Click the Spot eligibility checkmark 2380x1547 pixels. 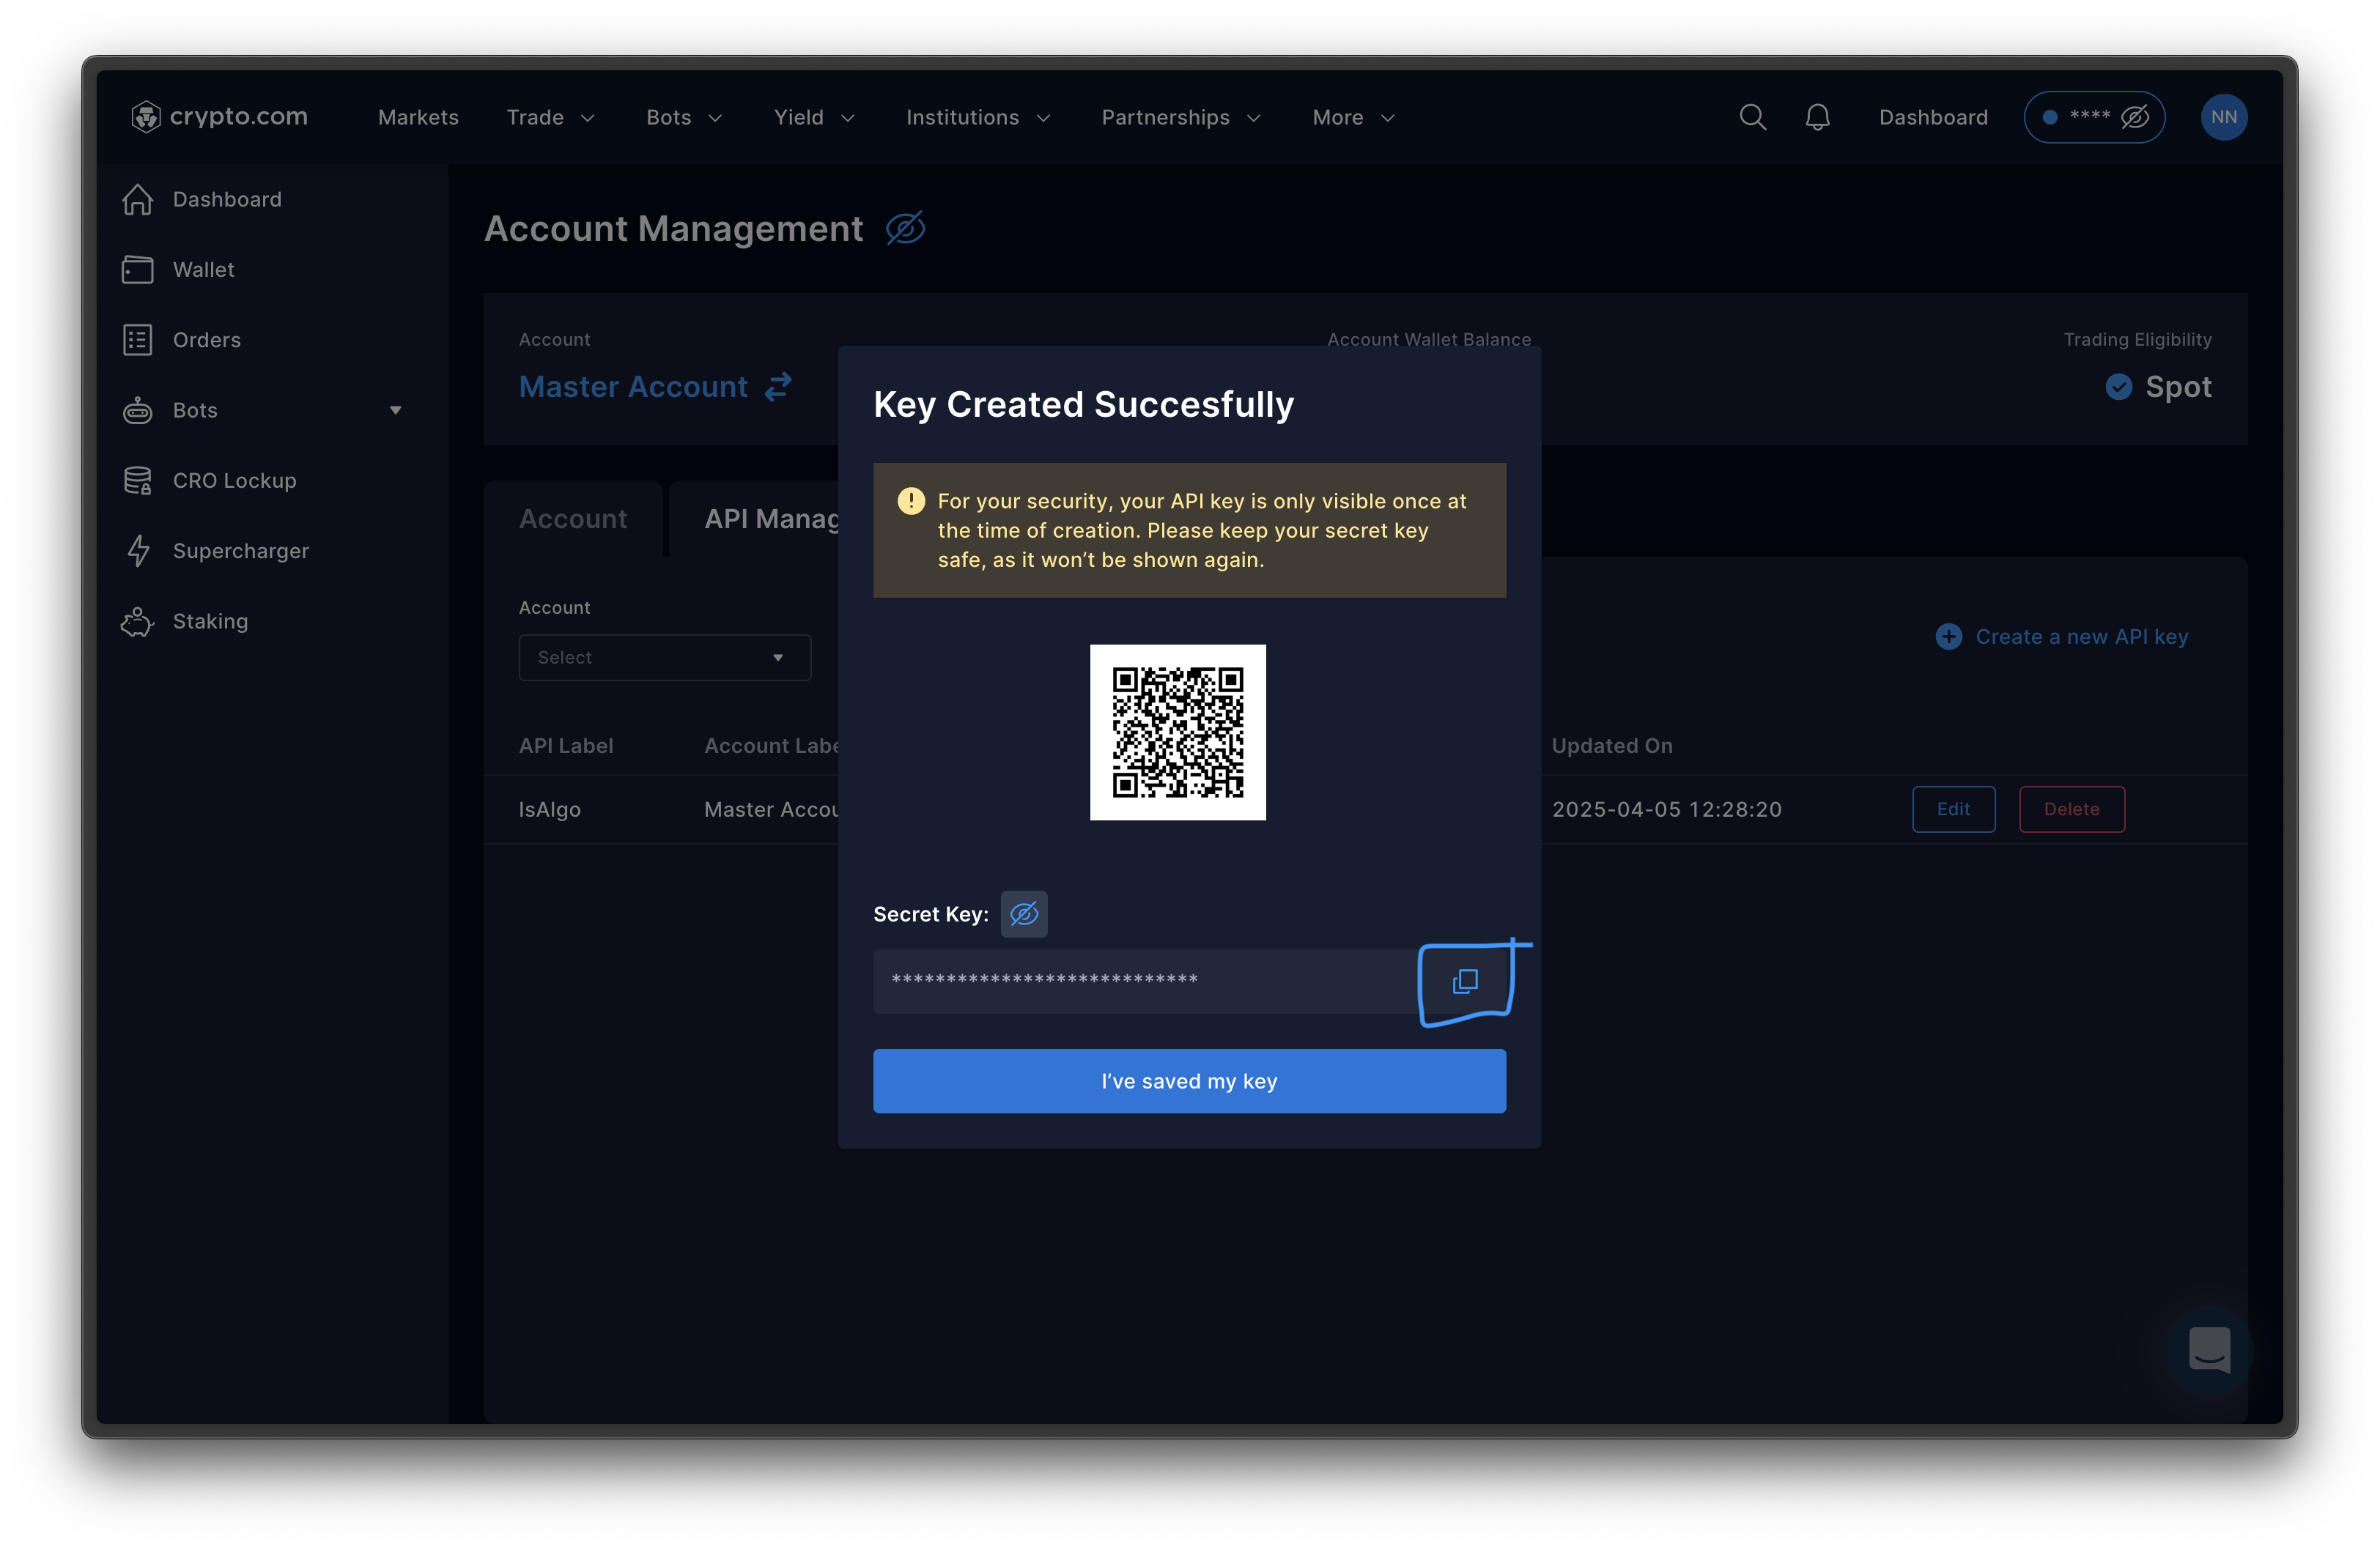click(2118, 387)
